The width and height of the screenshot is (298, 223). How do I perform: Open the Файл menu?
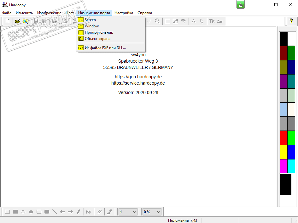(7, 13)
